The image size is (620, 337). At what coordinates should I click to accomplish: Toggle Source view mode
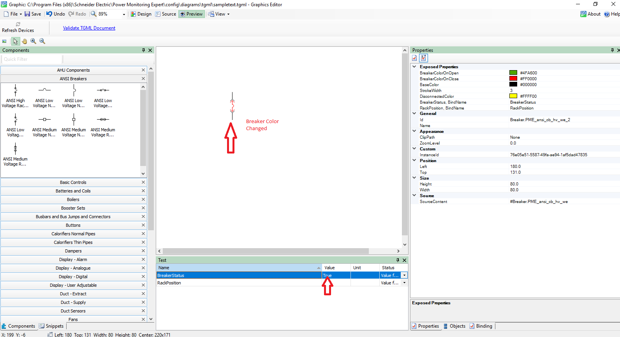(166, 14)
